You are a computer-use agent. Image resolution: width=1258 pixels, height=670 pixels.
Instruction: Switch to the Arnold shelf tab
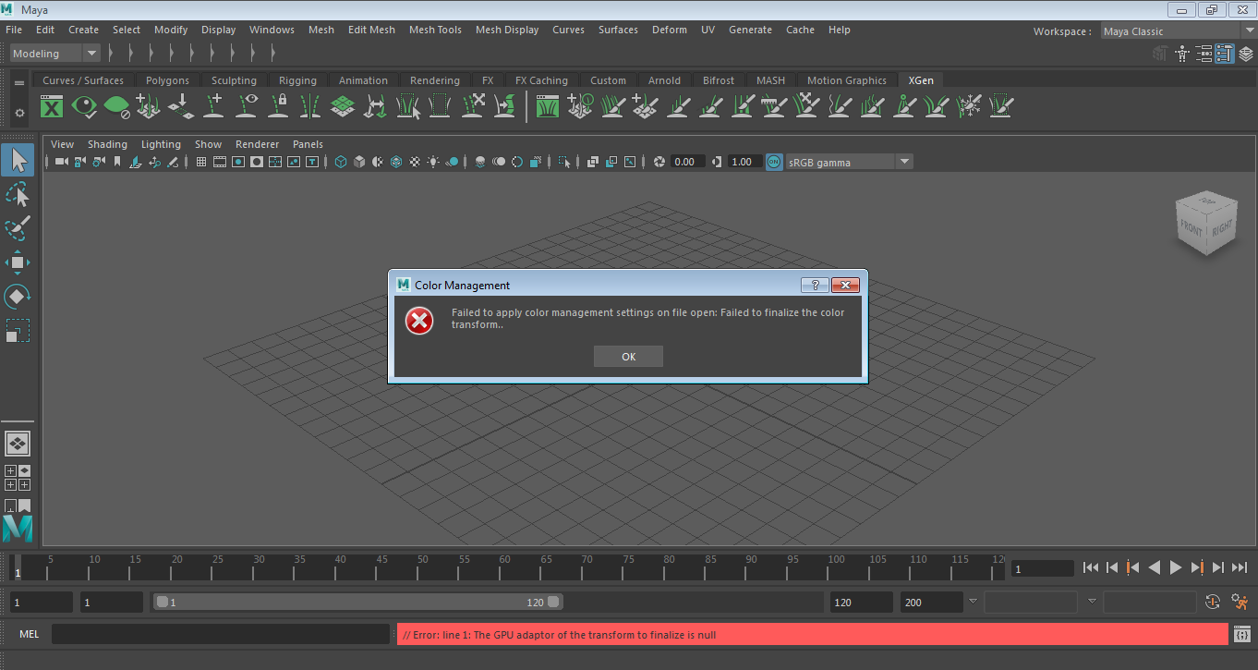pos(664,80)
